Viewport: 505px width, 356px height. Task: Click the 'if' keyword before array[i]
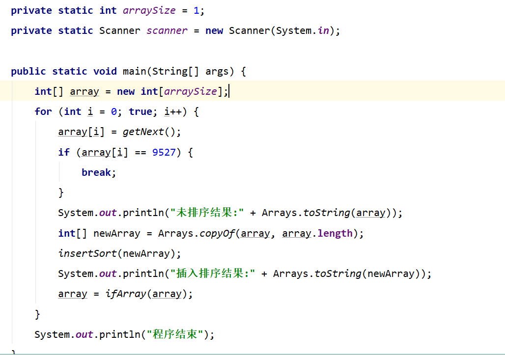(x=64, y=152)
